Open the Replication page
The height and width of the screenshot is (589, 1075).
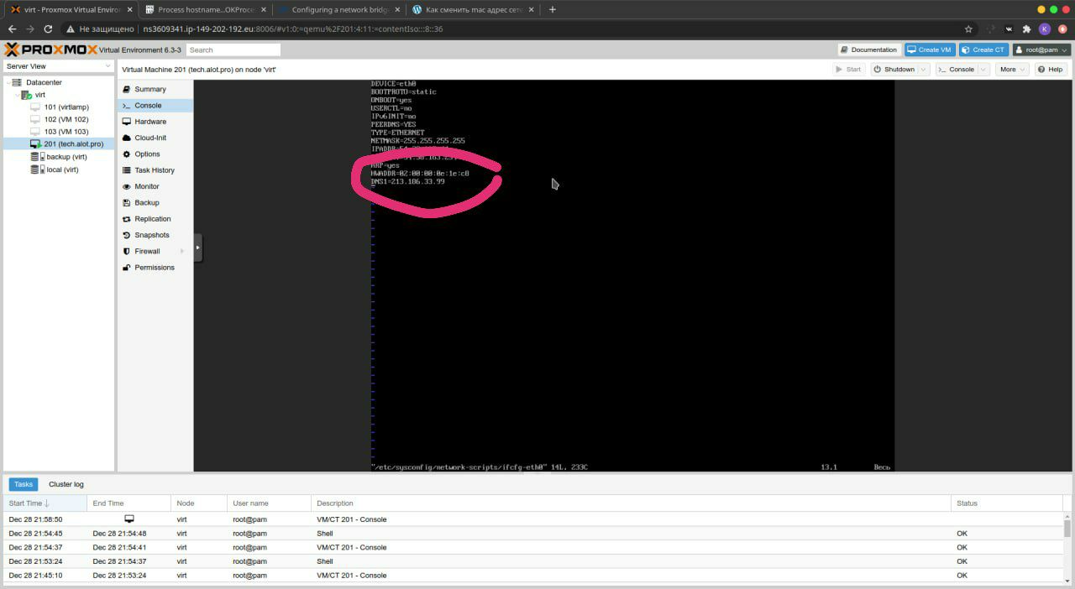pos(153,219)
